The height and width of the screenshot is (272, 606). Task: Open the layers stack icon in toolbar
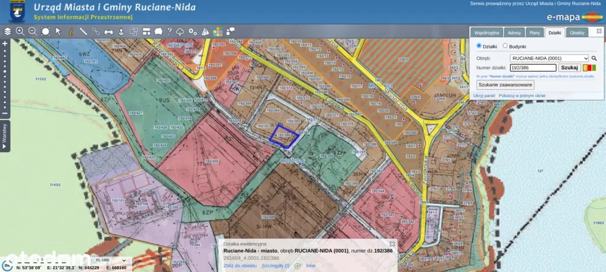tap(8, 31)
